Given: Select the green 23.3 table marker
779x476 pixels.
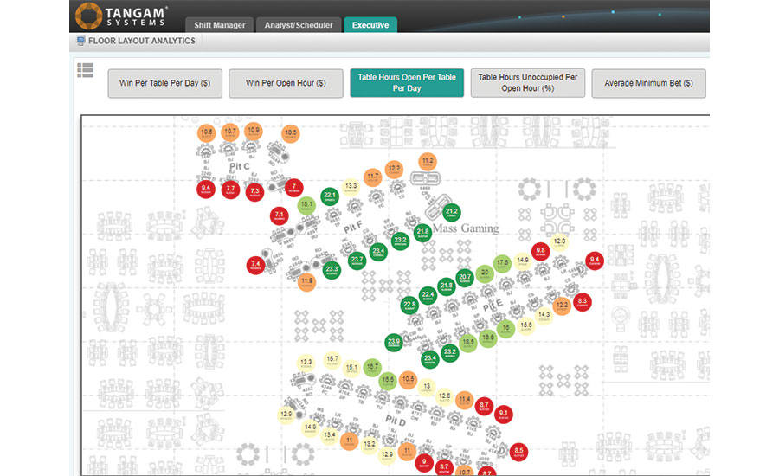Looking at the screenshot, I should click(x=332, y=270).
